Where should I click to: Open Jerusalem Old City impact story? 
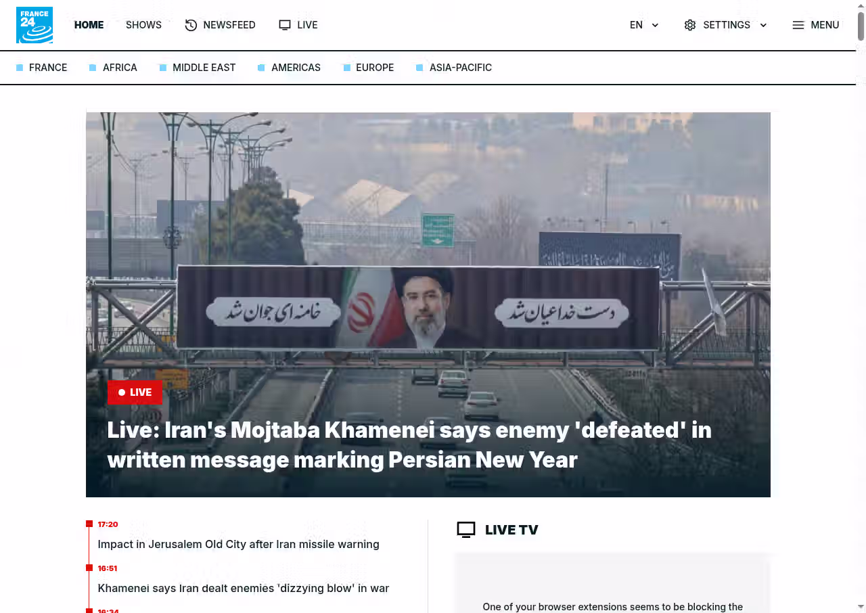(238, 544)
